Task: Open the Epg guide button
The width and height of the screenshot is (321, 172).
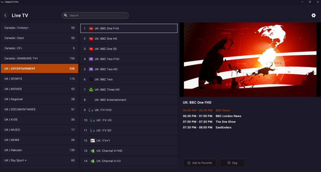Action: point(232,163)
